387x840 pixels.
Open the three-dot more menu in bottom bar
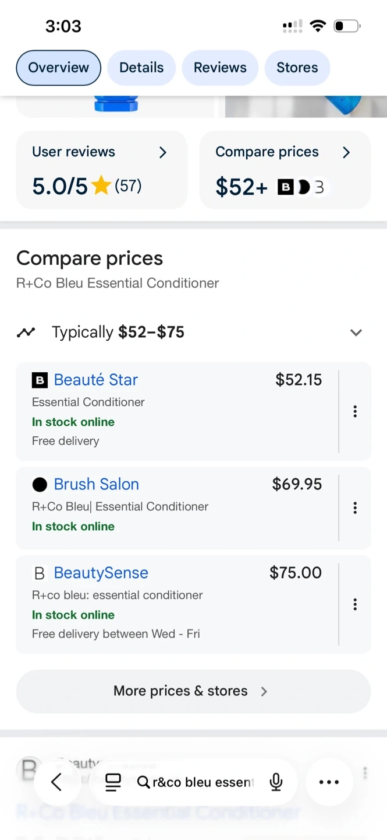click(x=329, y=782)
